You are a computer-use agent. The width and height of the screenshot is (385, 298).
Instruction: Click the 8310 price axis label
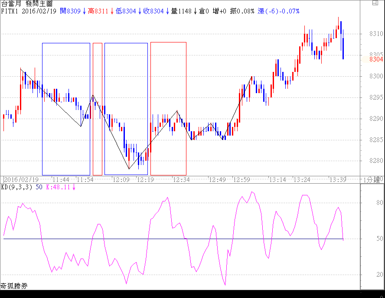[x=376, y=33]
